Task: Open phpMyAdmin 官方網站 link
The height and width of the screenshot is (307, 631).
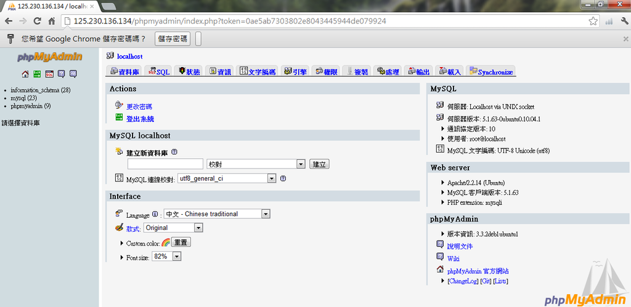Action: 478,271
